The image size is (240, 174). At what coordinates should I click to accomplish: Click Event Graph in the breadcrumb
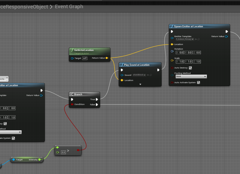pyautogui.click(x=69, y=7)
